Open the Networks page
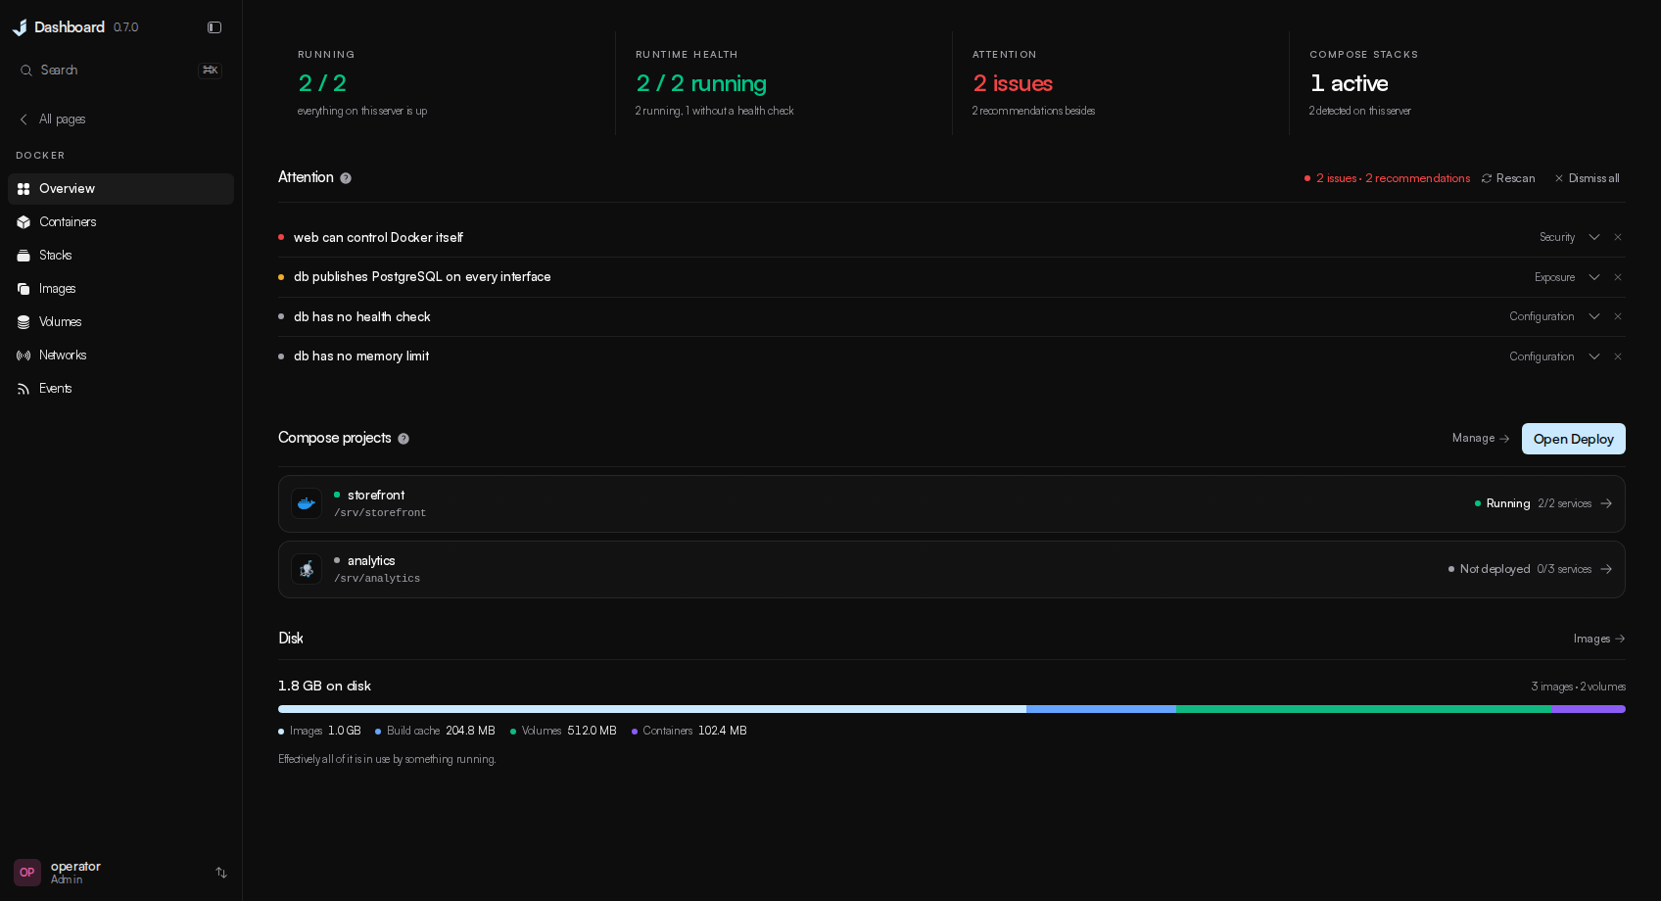 coord(120,356)
